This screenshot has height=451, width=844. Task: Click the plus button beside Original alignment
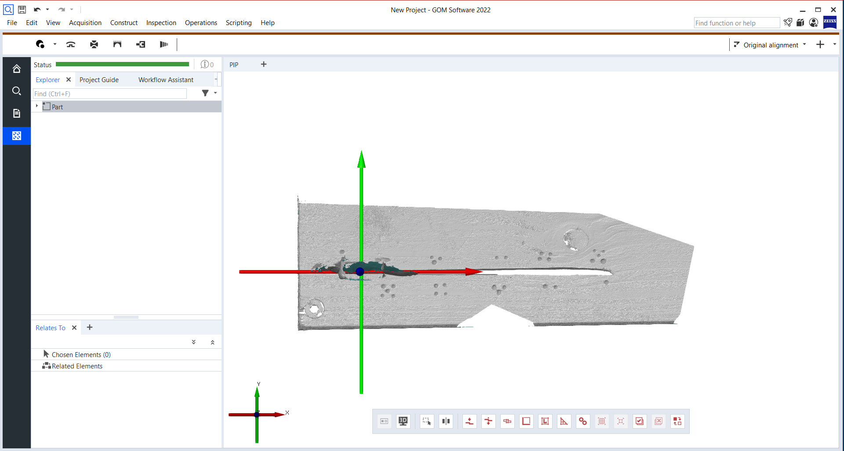click(820, 44)
